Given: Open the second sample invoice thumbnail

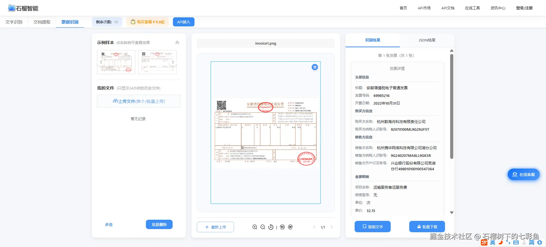Looking at the screenshot, I should click(157, 62).
